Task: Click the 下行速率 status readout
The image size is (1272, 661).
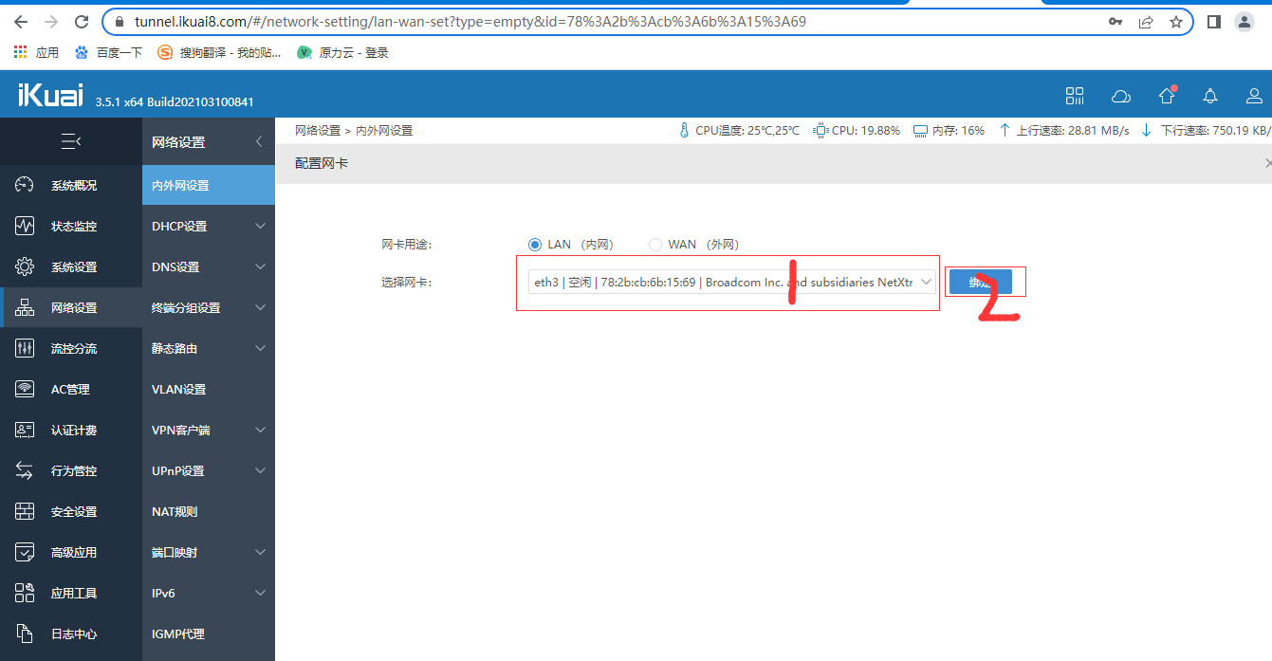Action: (x=1205, y=131)
